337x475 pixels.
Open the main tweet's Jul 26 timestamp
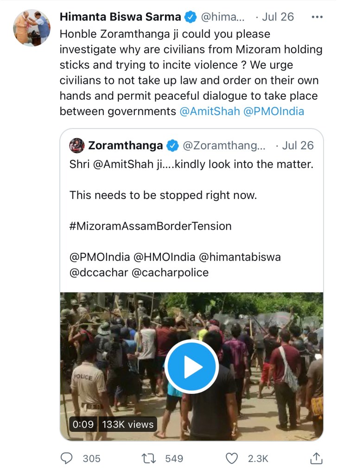coord(278,17)
